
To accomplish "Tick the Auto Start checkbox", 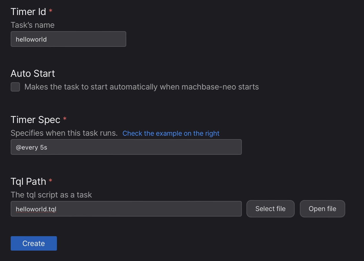I will point(15,87).
